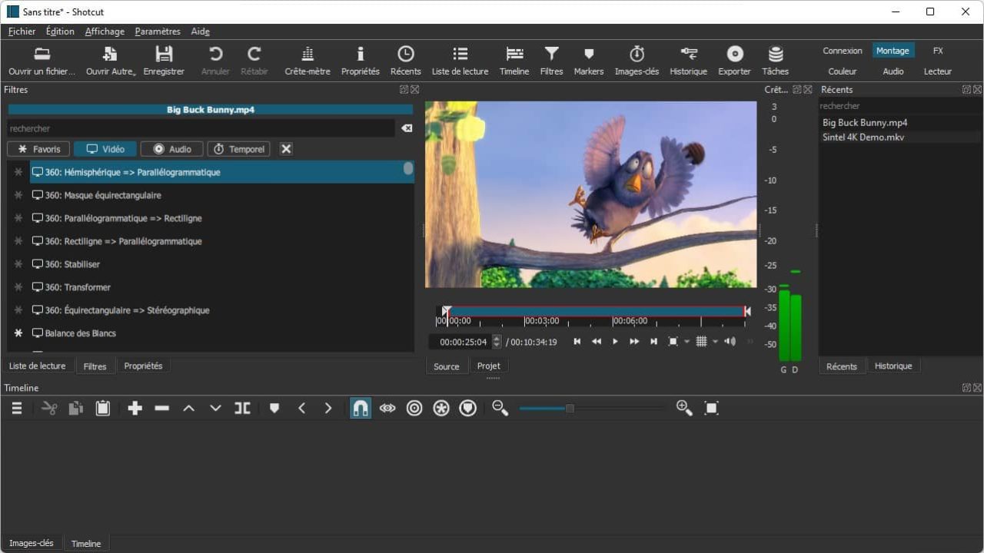
Task: Switch to the Connexion layout
Action: [843, 51]
